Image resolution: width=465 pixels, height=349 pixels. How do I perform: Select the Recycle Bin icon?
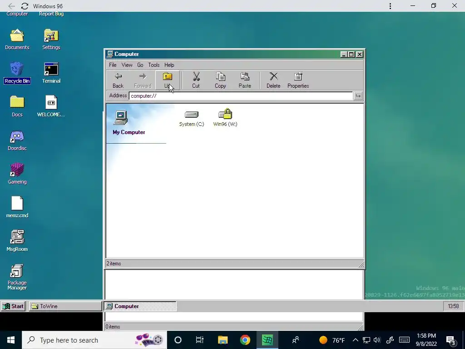point(17,73)
